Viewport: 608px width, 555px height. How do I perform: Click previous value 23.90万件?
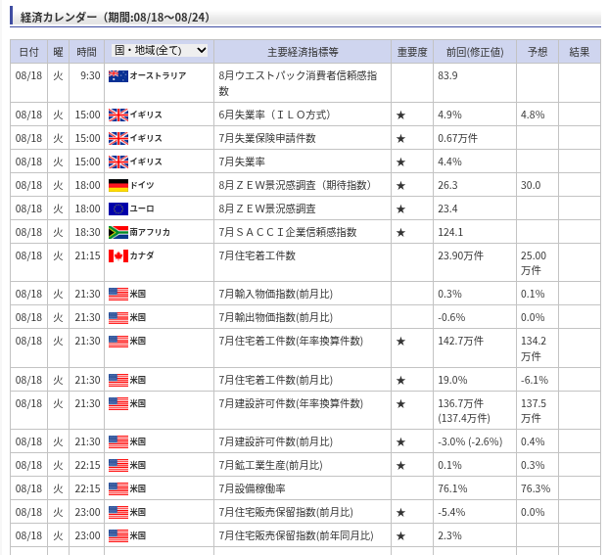coord(461,255)
